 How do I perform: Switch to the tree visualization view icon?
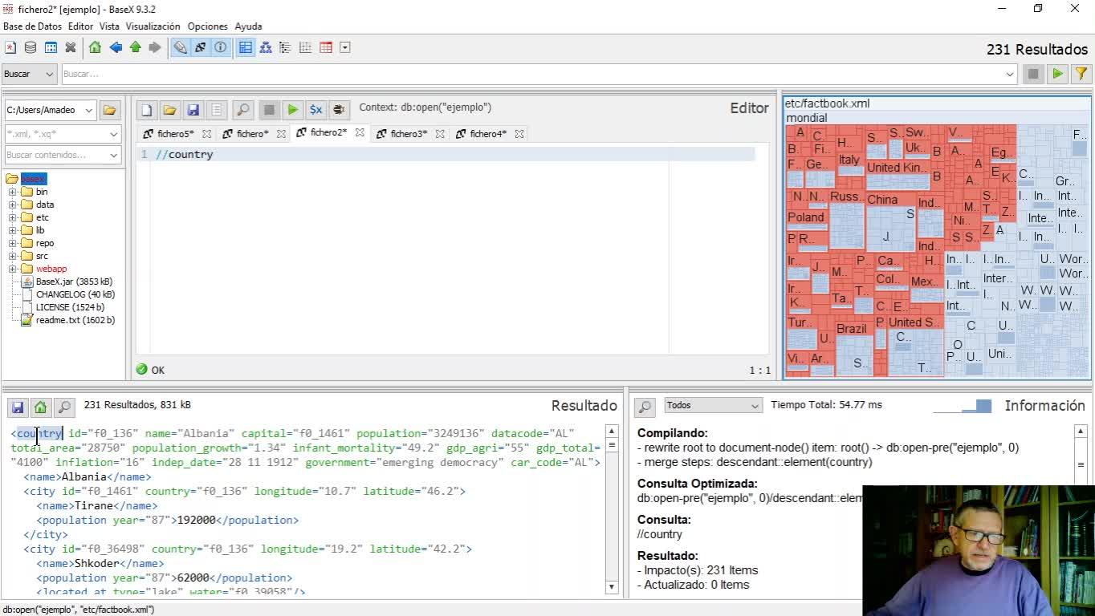(265, 47)
